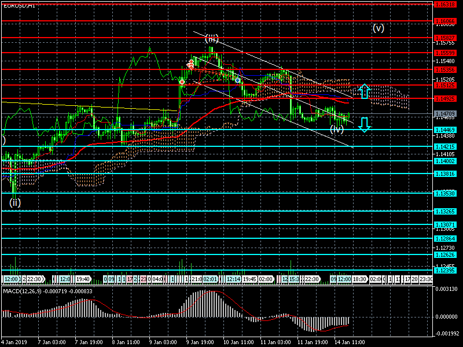Click the cyan 1.13530 support level label
This screenshot has width=463, height=347.
[x=446, y=193]
